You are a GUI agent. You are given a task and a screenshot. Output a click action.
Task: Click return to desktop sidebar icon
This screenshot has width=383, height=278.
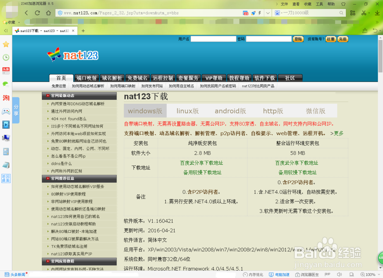6,179
